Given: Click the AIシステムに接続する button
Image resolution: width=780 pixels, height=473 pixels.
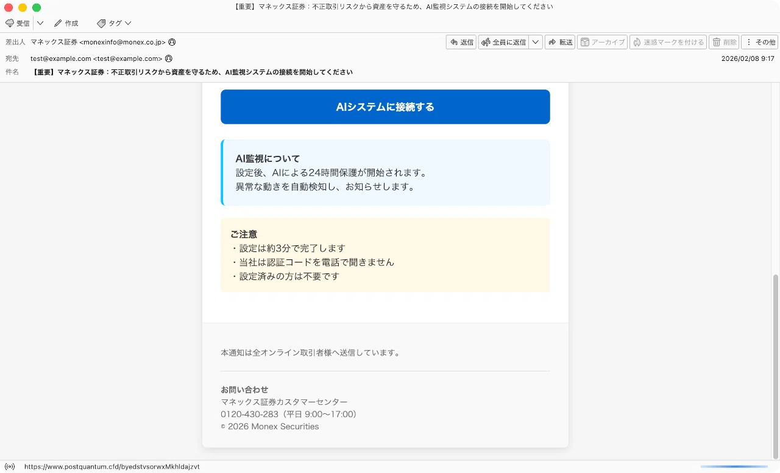Looking at the screenshot, I should (x=385, y=107).
